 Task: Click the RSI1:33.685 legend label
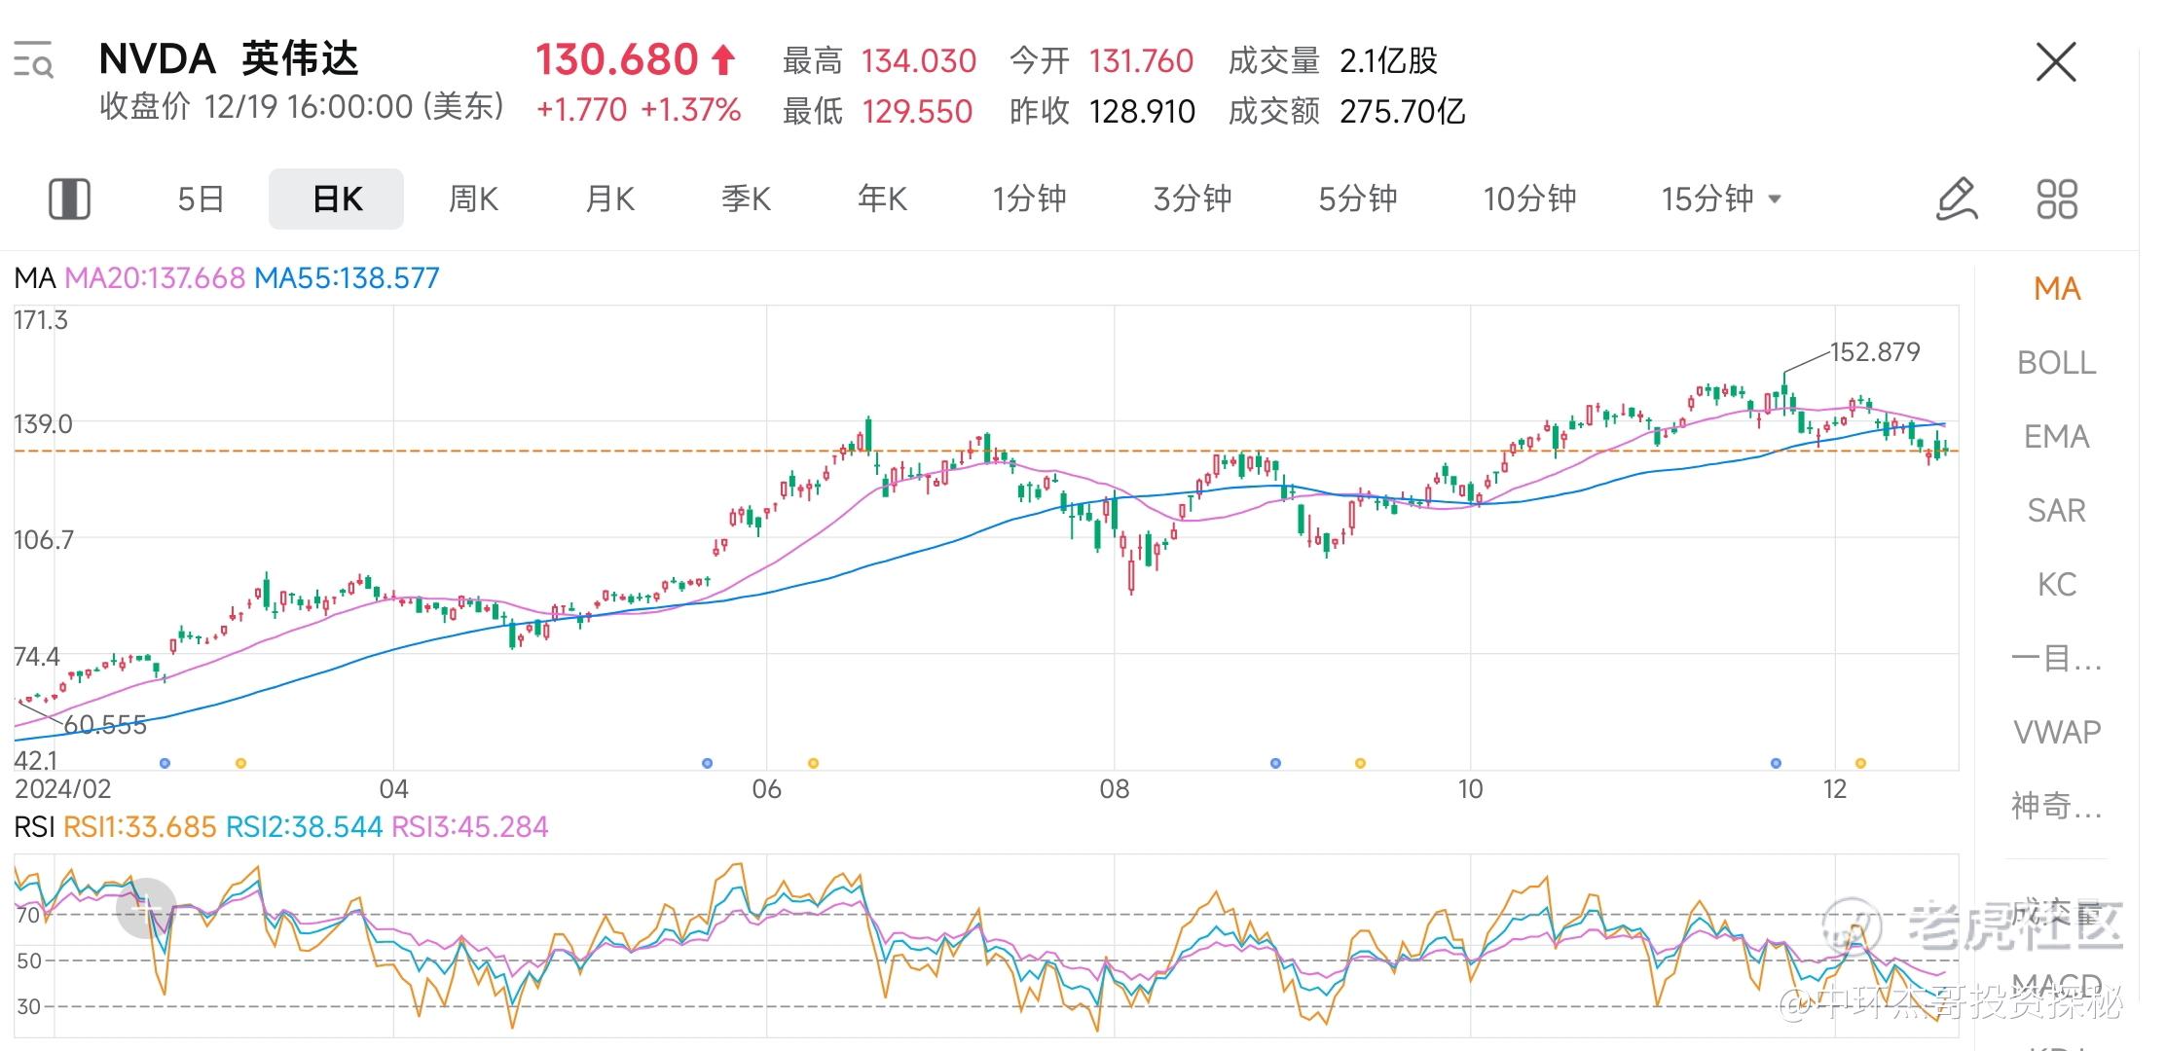coord(139,827)
